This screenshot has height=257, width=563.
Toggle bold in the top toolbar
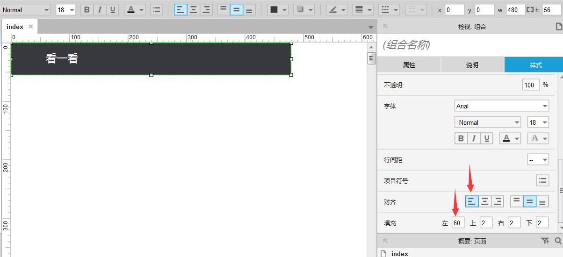pyautogui.click(x=87, y=10)
